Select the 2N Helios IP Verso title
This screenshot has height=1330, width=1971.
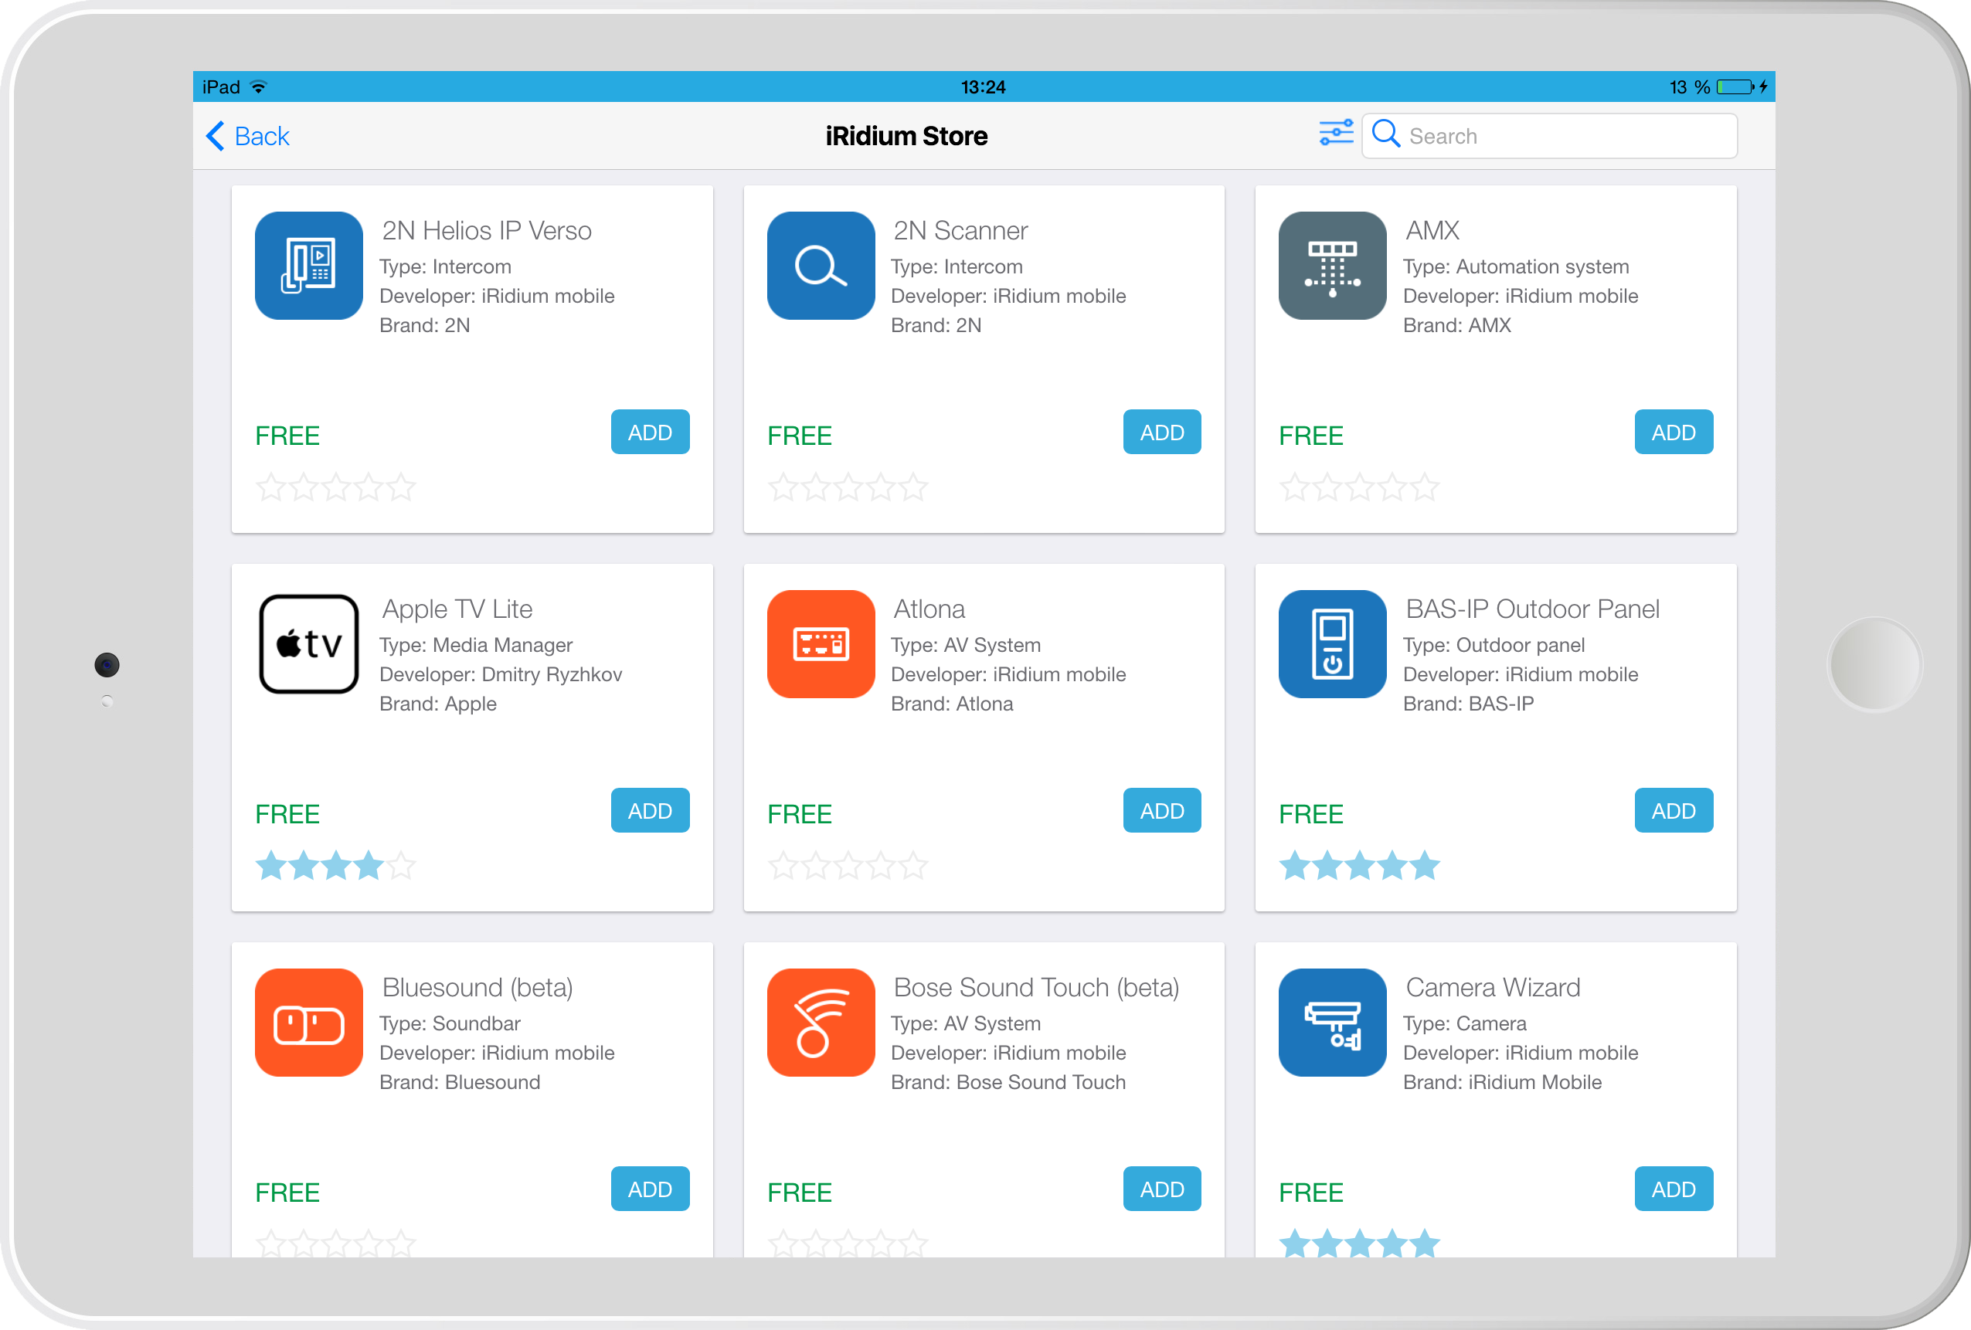487,231
